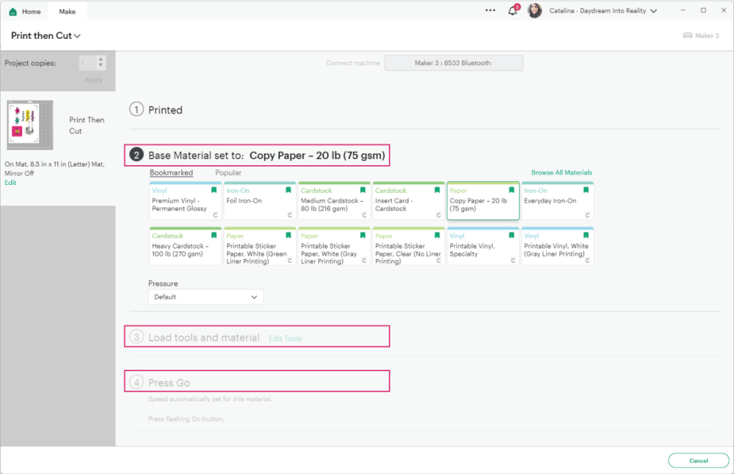Click the user profile avatar picture
Screen dimensions: 734x474
535,11
